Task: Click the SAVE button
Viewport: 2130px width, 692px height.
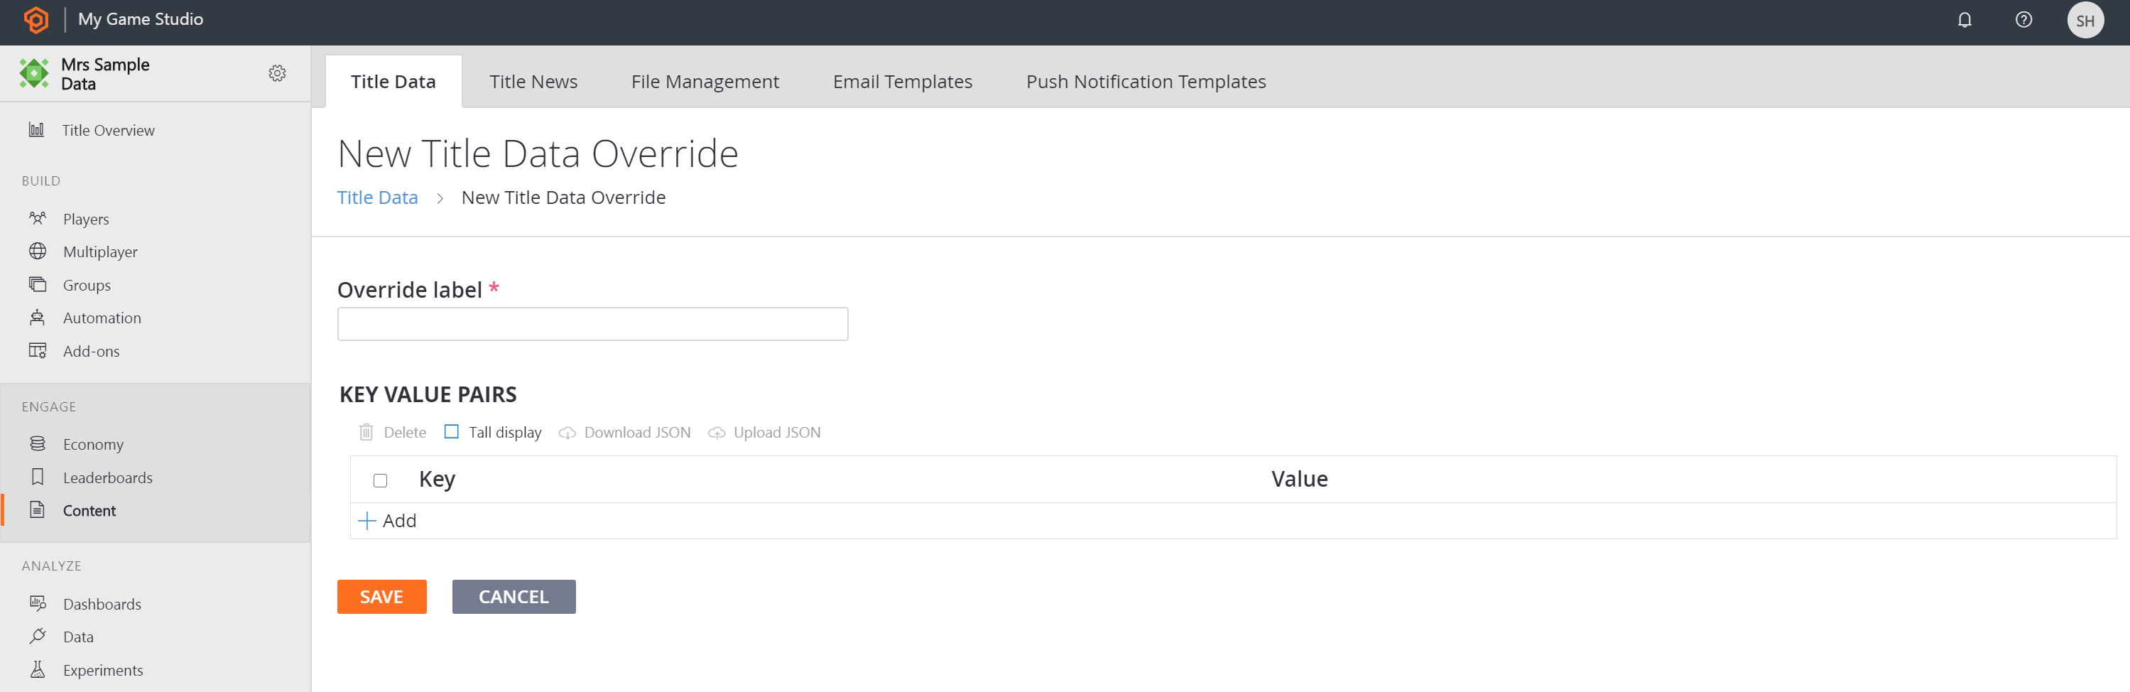Action: (x=381, y=596)
